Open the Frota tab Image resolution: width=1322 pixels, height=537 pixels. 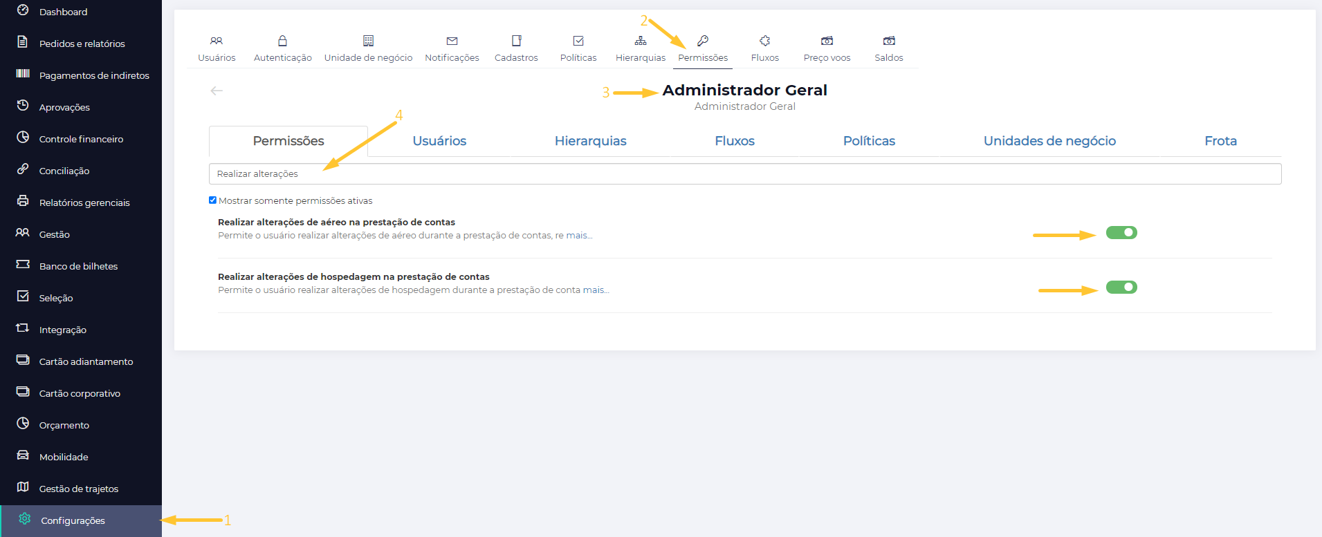coord(1220,141)
